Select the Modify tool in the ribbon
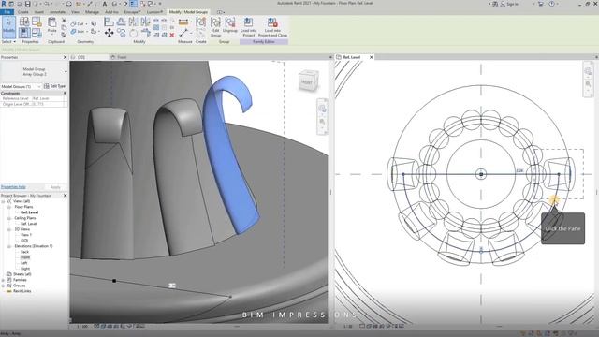The height and width of the screenshot is (337, 599). point(8,27)
